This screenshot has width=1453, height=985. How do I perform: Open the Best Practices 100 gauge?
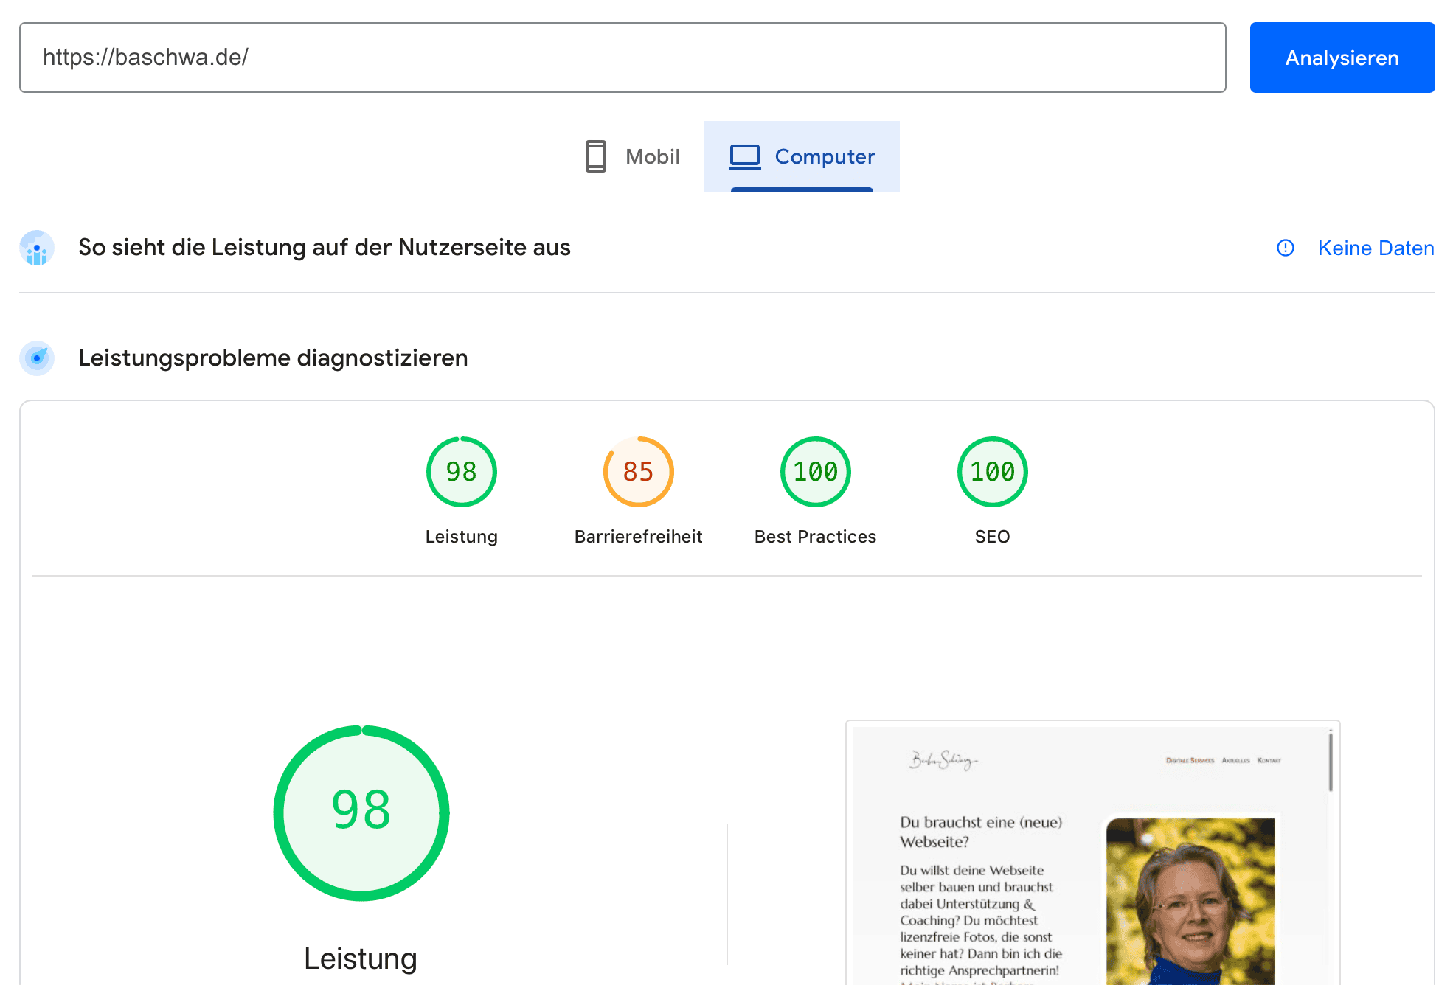click(x=815, y=472)
